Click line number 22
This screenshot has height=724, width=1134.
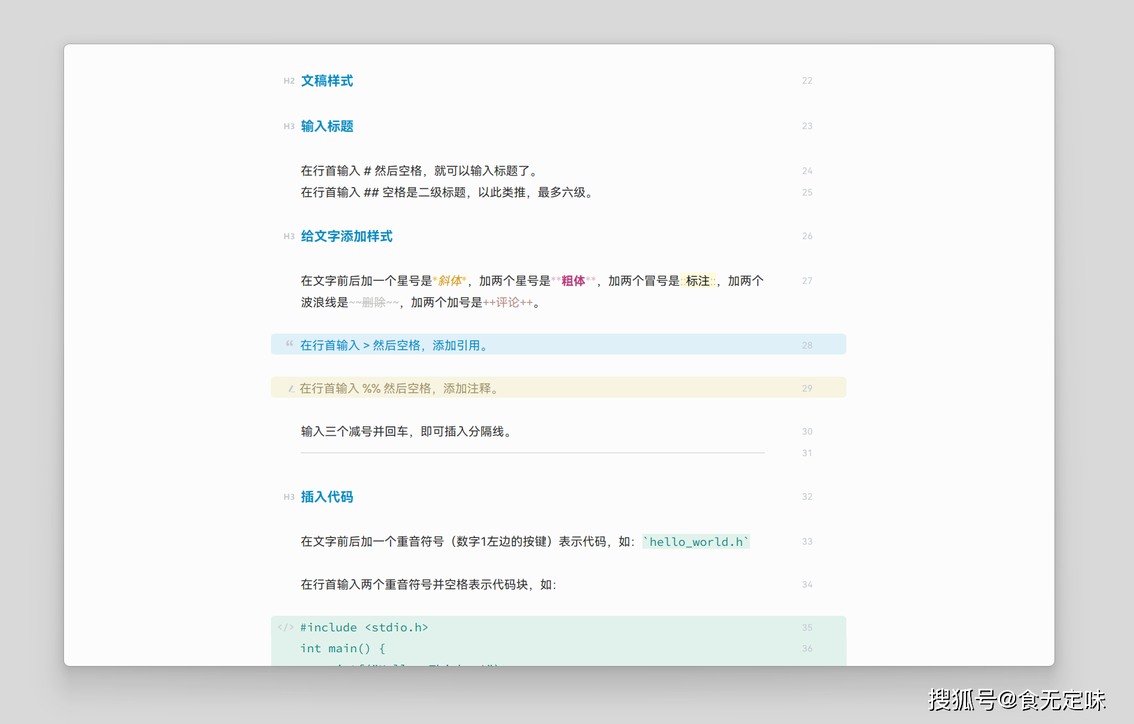[807, 81]
